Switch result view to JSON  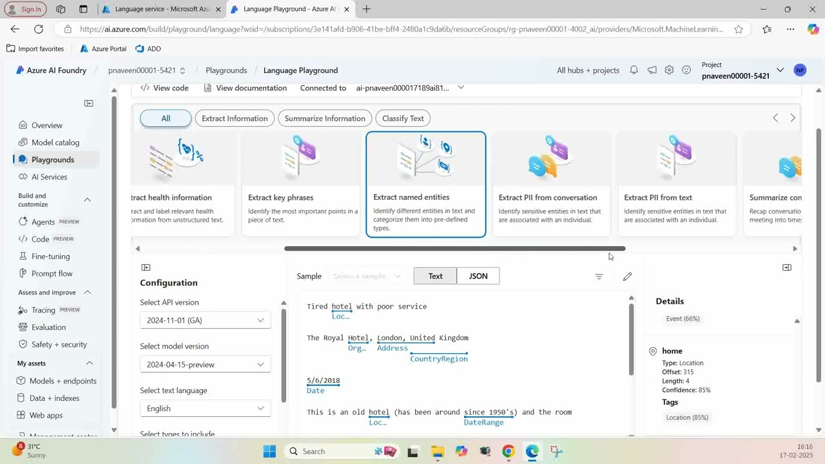pos(478,276)
